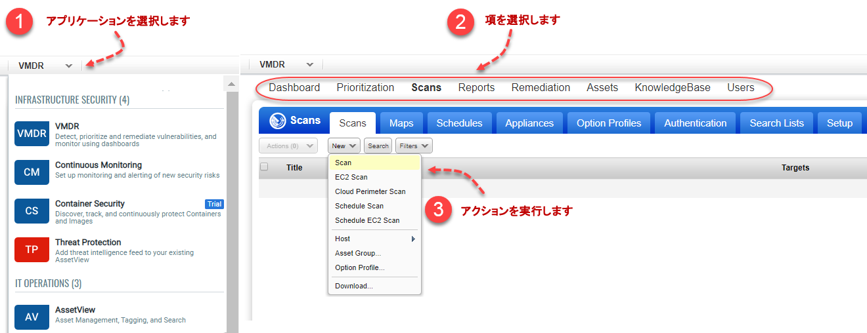Click the app list scroll-up arrow
867x333 pixels.
pos(232,84)
